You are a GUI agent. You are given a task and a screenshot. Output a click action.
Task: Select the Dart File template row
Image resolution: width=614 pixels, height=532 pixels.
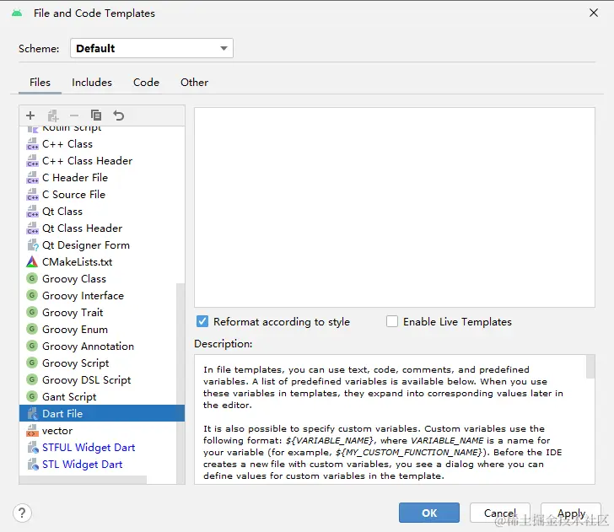click(x=102, y=413)
